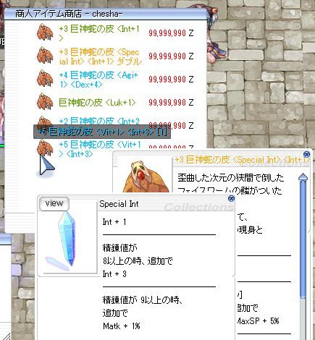Click the Faceworm skin item illustration
Image resolution: width=315 pixels, height=340 pixels.
146,177
